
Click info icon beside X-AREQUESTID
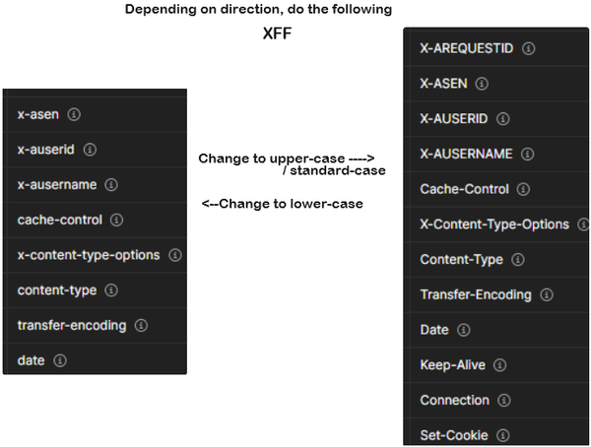coord(529,48)
